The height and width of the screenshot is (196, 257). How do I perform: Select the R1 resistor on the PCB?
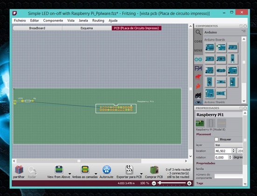coord(28,101)
